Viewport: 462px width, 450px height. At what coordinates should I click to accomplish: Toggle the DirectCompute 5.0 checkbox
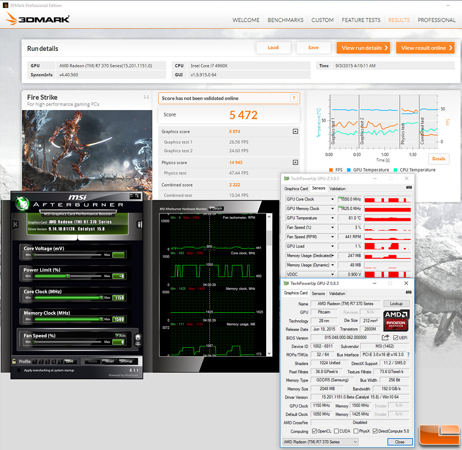[x=375, y=431]
